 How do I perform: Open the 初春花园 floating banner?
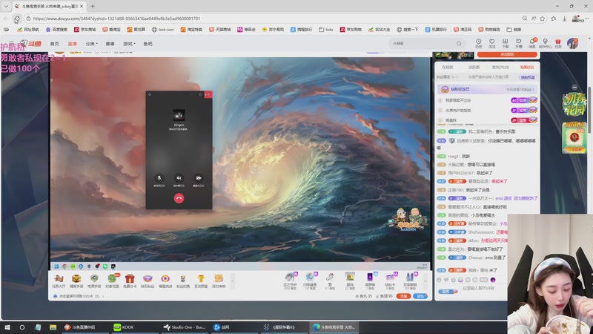[x=574, y=105]
